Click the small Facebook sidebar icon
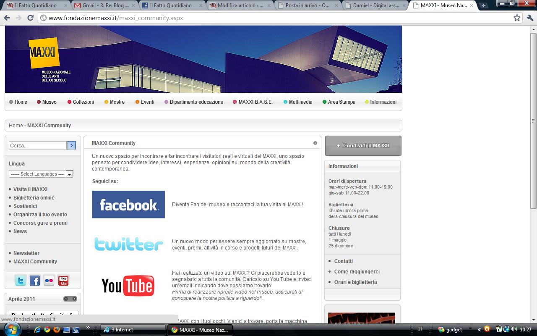The width and height of the screenshot is (537, 336). click(x=35, y=281)
